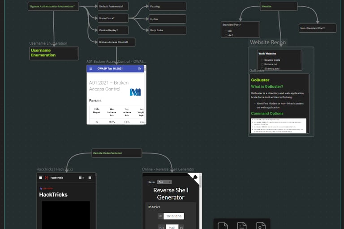
Task: Click the Reverse Shell Generator page scrollbar
Action: (x=201, y=182)
